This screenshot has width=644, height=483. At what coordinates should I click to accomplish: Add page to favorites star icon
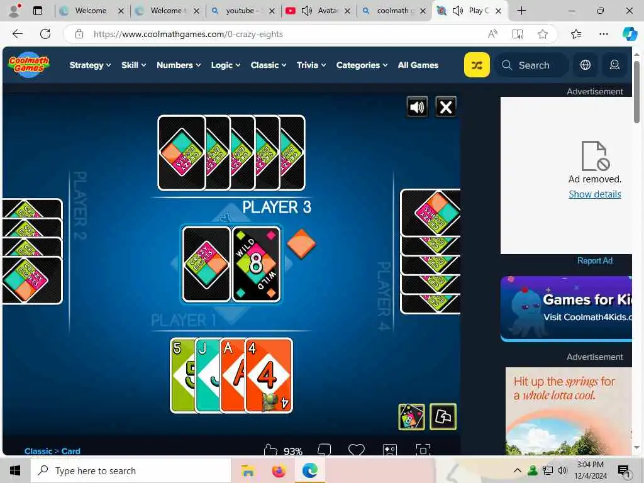543,34
